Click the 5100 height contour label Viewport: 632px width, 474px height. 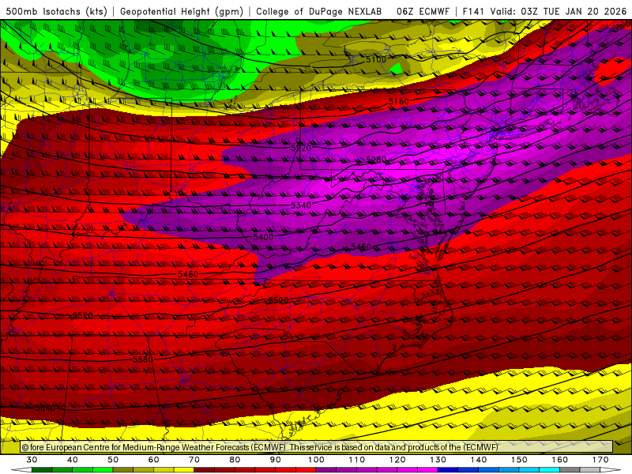click(376, 60)
